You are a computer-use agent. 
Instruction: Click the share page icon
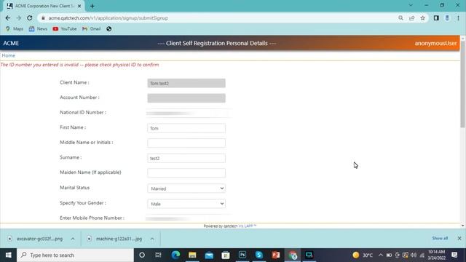click(411, 18)
